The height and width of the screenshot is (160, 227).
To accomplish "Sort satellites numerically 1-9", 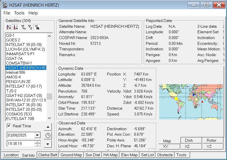I will tap(15, 27).
